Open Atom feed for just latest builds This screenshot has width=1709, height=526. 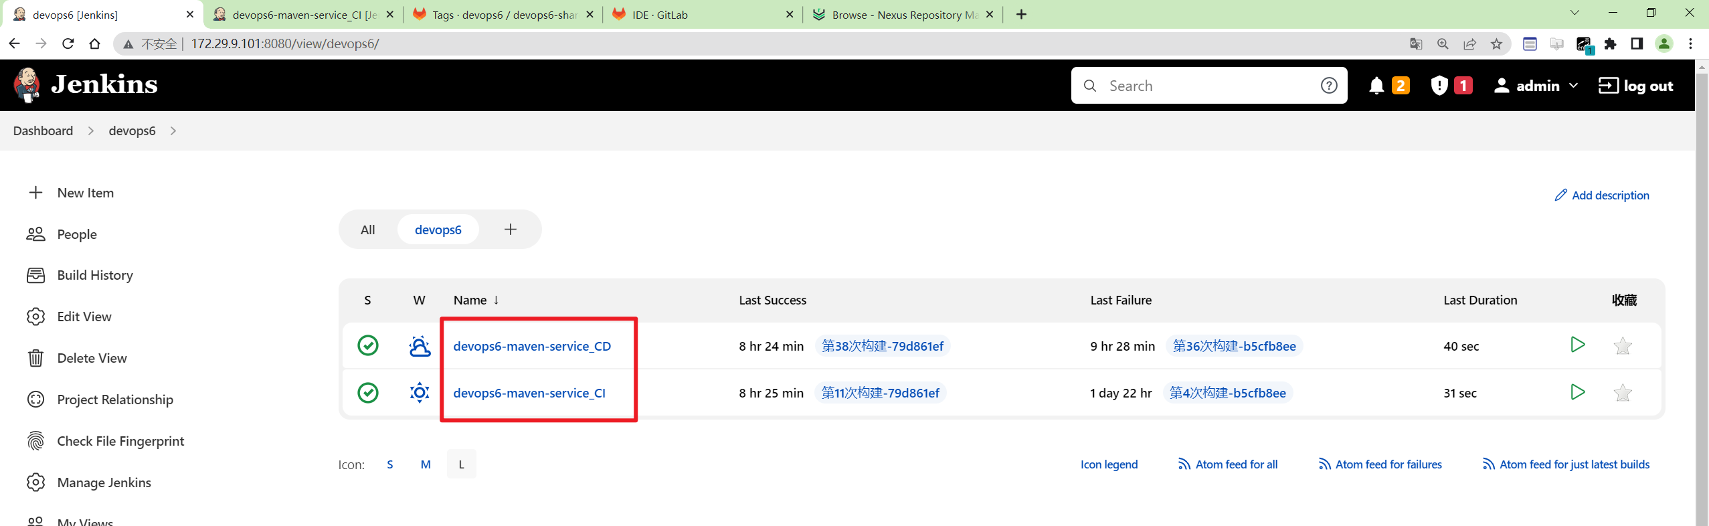[x=1566, y=464]
